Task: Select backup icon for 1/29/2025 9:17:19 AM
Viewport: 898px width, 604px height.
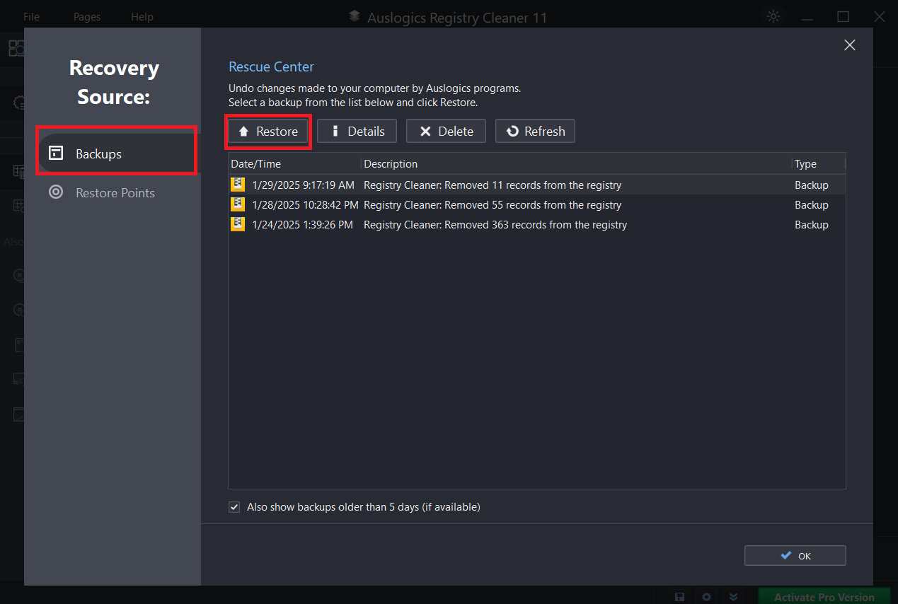Action: coord(238,185)
